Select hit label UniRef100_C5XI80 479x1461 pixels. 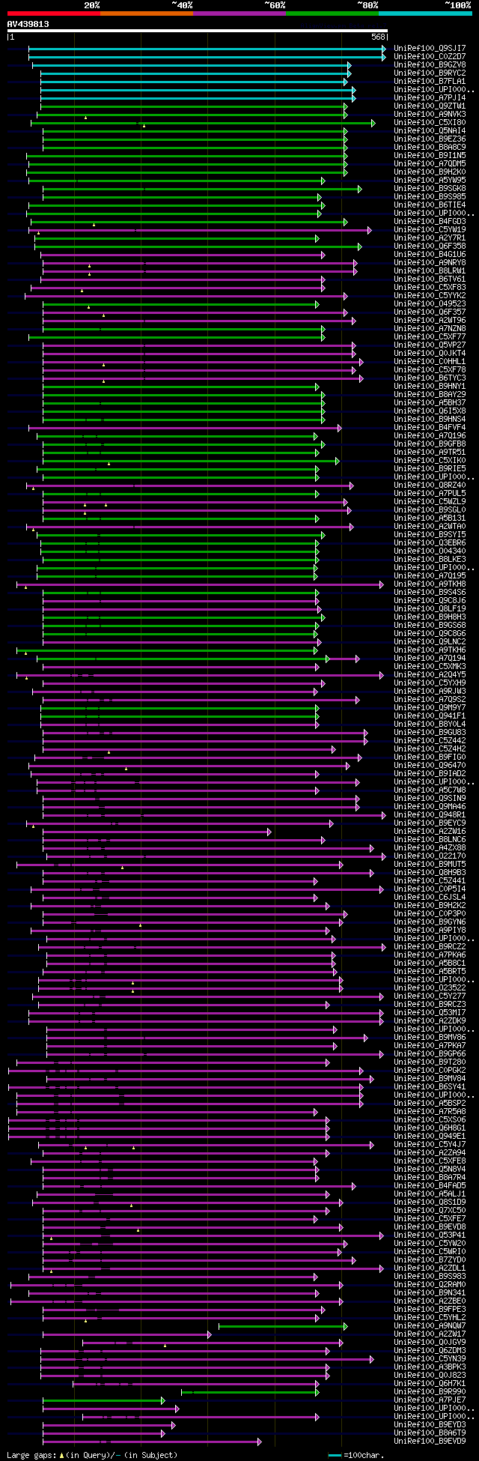click(430, 122)
